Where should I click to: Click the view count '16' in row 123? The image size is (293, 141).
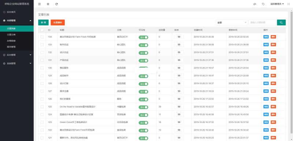coord(160,122)
